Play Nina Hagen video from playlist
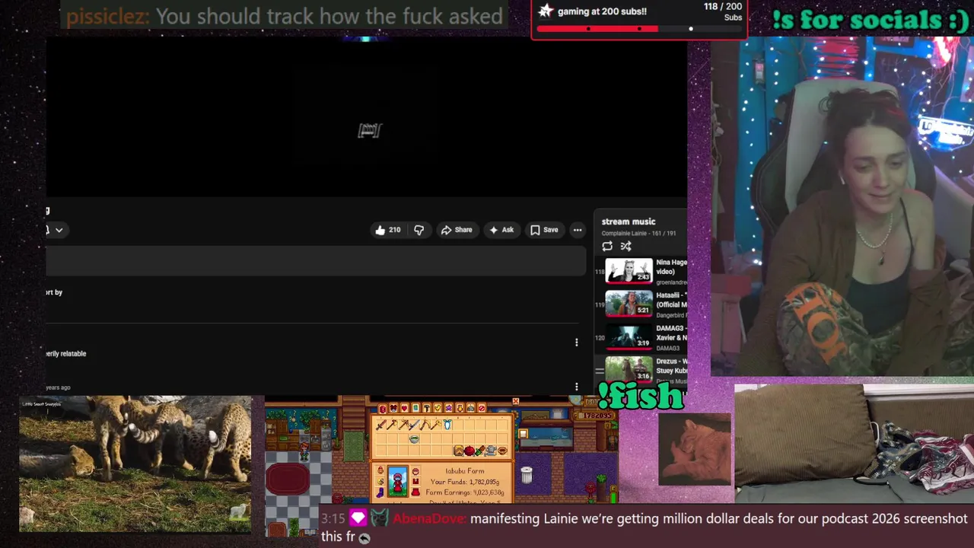 point(629,271)
